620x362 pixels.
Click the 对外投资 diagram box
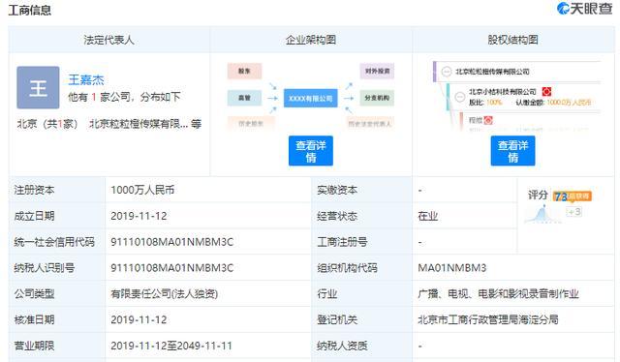coord(377,71)
